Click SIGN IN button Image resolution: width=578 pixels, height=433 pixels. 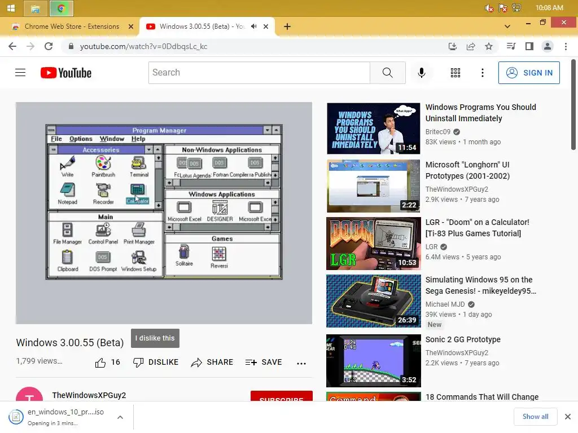(528, 73)
